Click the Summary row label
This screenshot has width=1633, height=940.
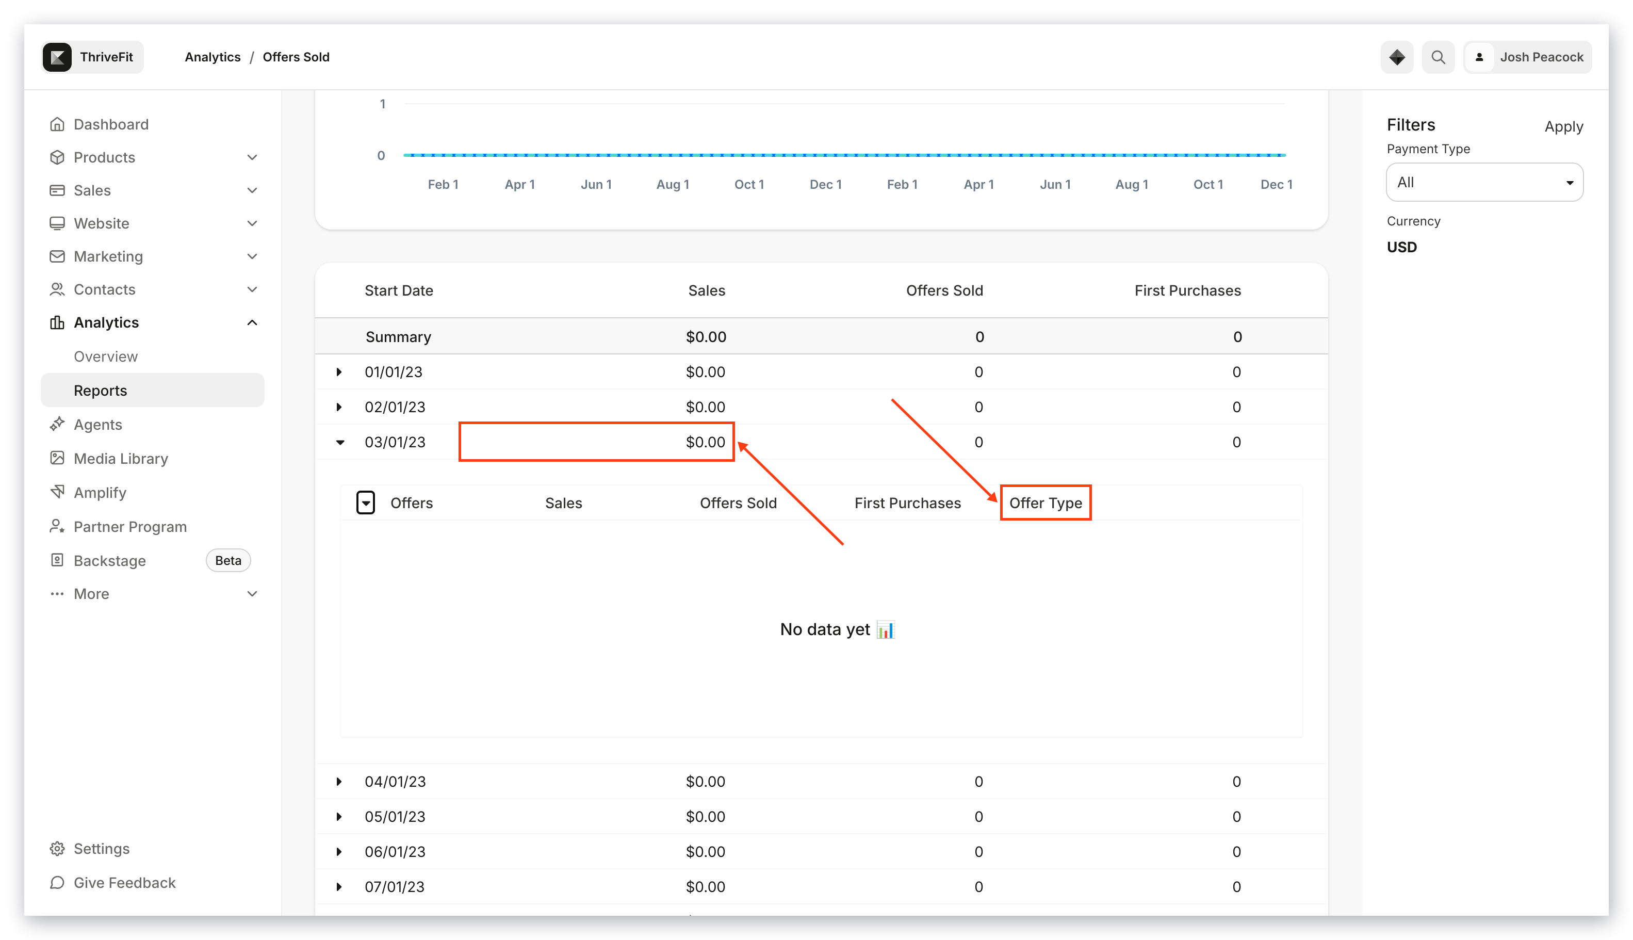(x=398, y=337)
